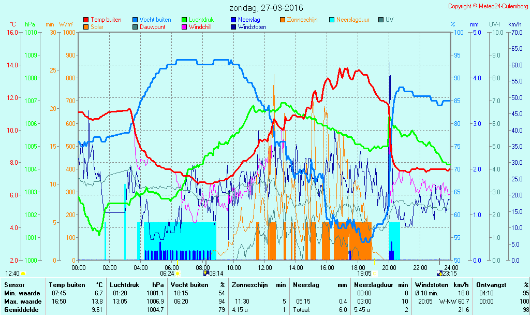Select the Neerslag legend label
The height and width of the screenshot is (315, 531).
pos(249,20)
